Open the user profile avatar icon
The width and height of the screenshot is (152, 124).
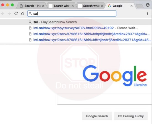[148, 5]
